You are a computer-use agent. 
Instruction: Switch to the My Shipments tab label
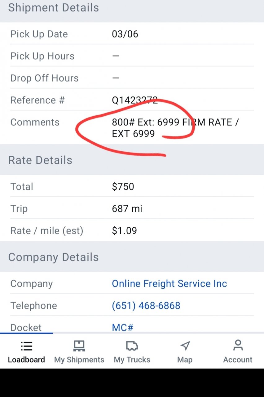(79, 360)
